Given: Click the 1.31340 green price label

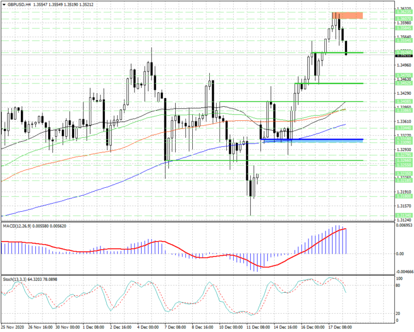Looking at the screenshot, I should point(404,215).
